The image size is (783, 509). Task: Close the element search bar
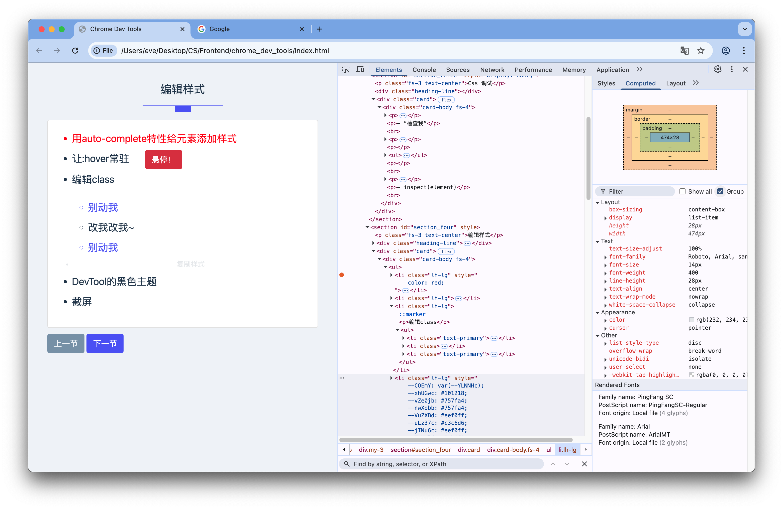(584, 464)
